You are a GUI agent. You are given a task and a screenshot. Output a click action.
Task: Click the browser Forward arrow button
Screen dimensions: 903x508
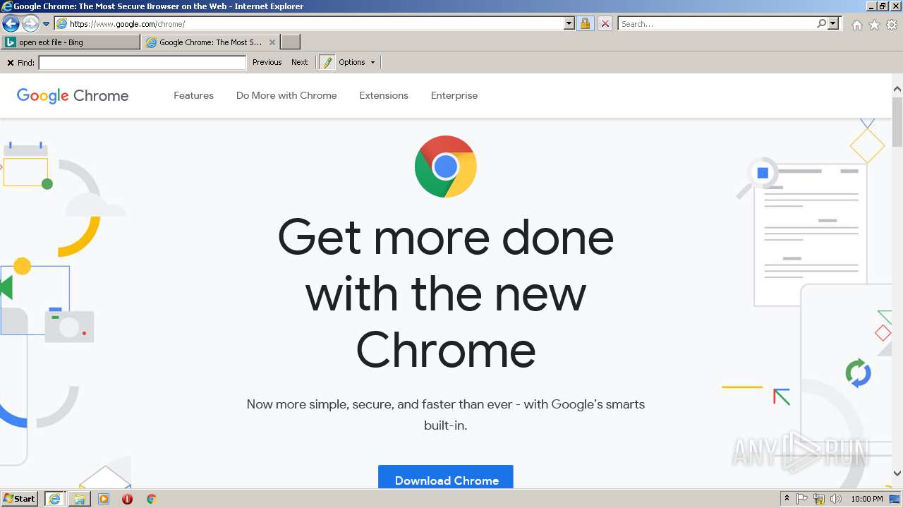[30, 24]
